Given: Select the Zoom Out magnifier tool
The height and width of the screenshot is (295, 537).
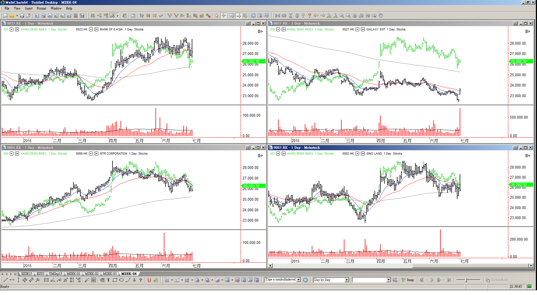Looking at the screenshot, I should 348,16.
